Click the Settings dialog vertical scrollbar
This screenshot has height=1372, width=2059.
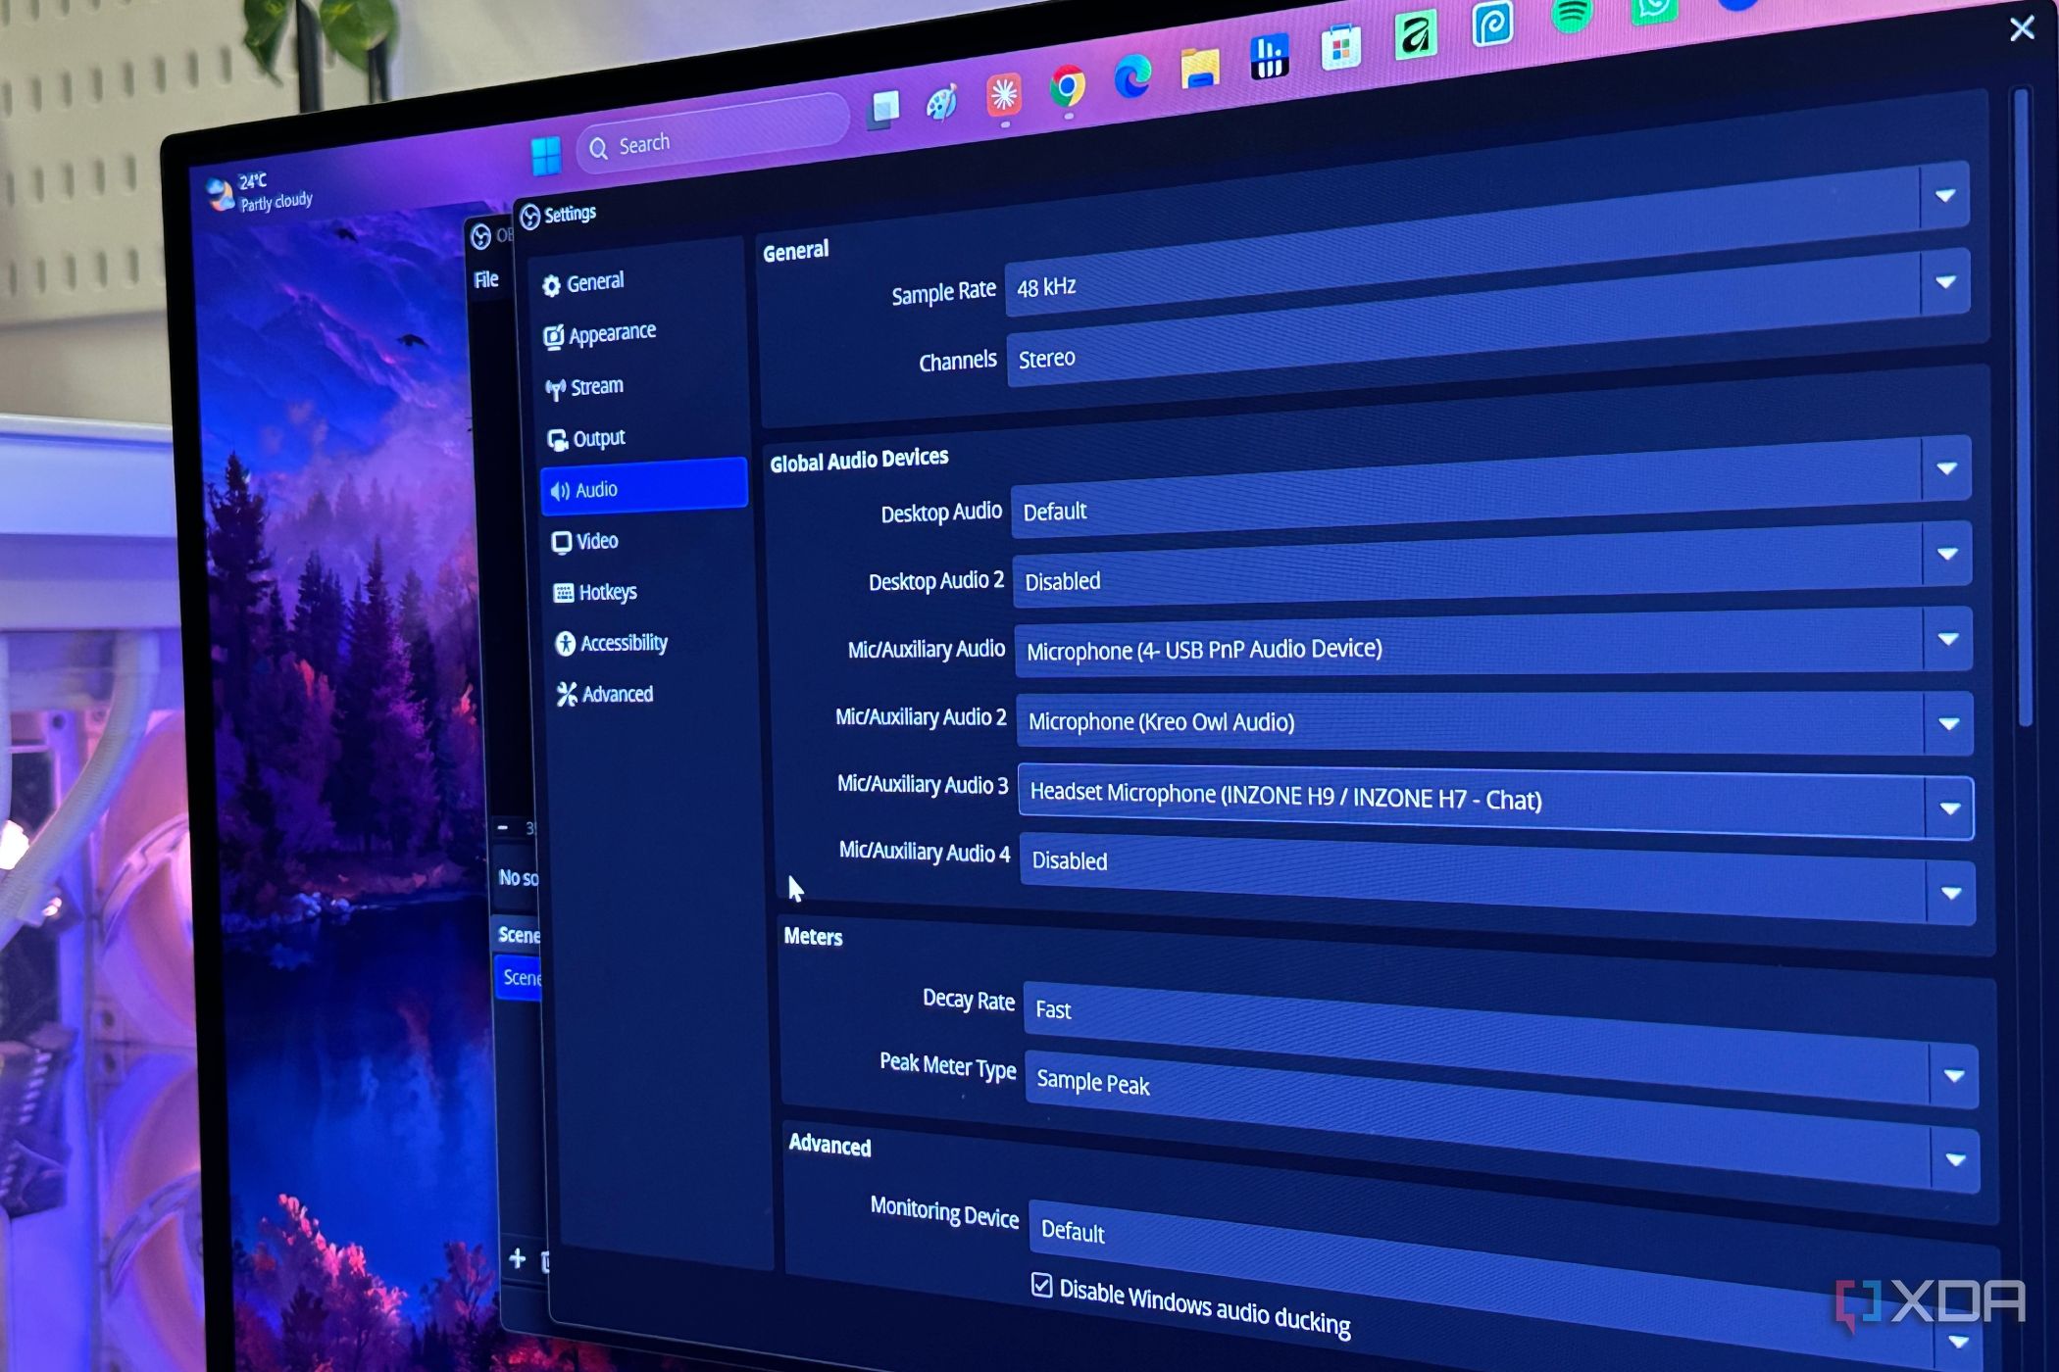(2024, 408)
